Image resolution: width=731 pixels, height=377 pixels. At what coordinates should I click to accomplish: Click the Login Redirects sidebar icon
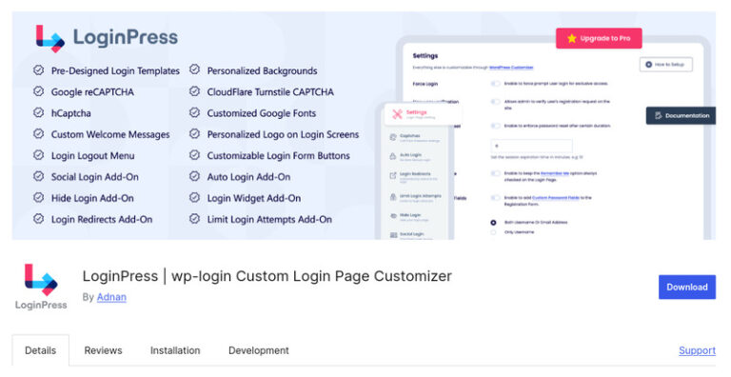coord(392,175)
